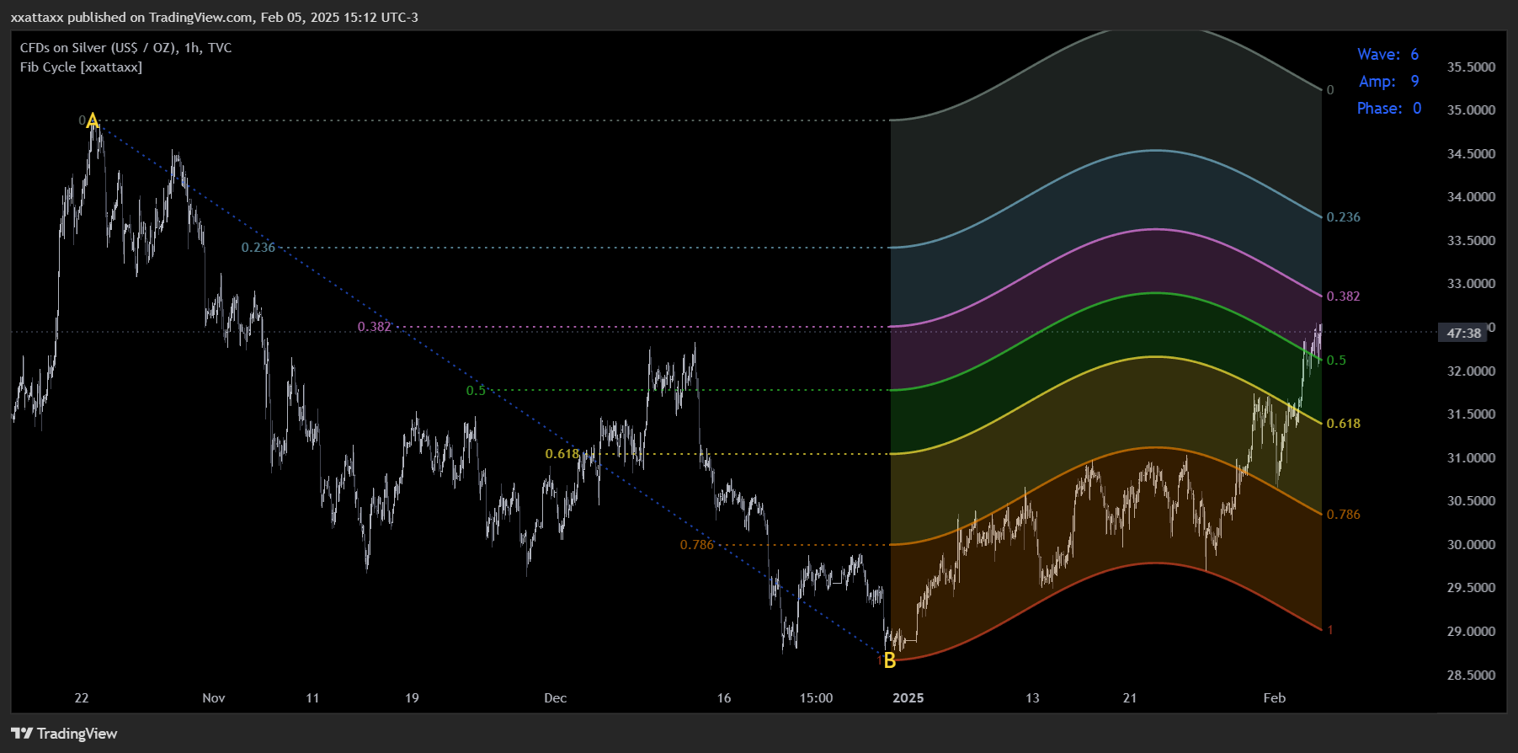Image resolution: width=1518 pixels, height=753 pixels.
Task: Click the 'Wave: 6' setting text
Action: pyautogui.click(x=1388, y=54)
